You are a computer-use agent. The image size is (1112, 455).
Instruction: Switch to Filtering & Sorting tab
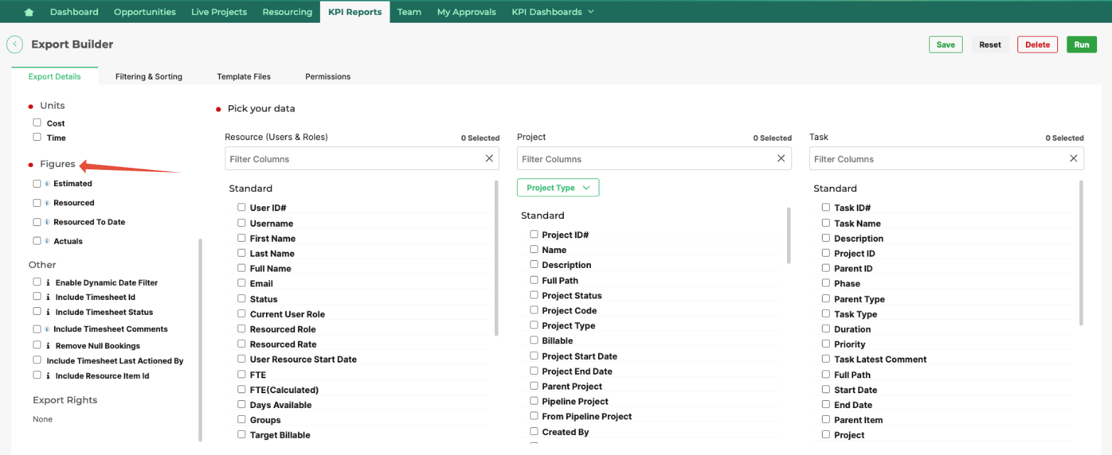coord(149,77)
